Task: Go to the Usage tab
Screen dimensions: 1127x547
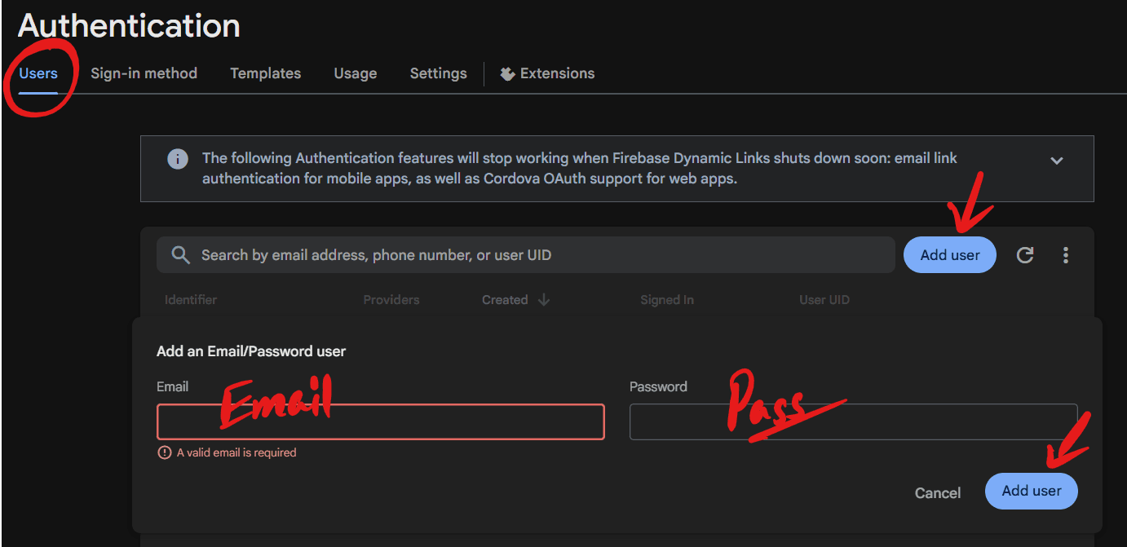Action: (x=356, y=73)
